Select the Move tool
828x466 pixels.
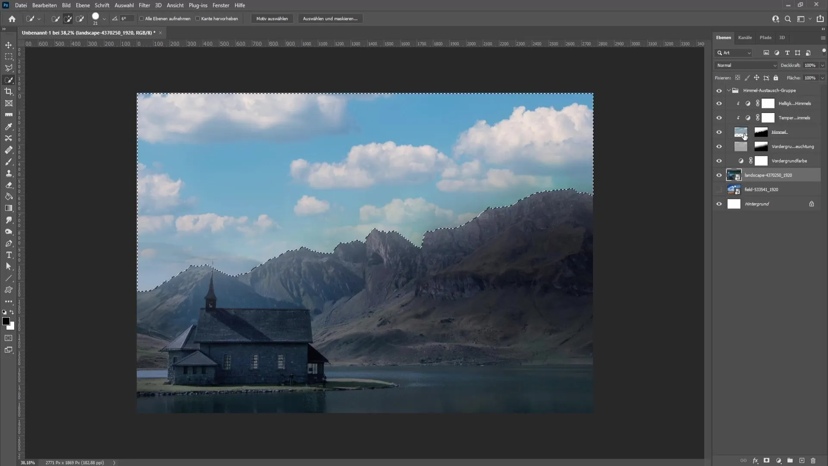tap(9, 45)
